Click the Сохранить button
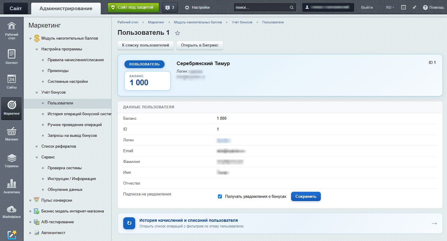The width and height of the screenshot is (447, 241). click(x=306, y=197)
